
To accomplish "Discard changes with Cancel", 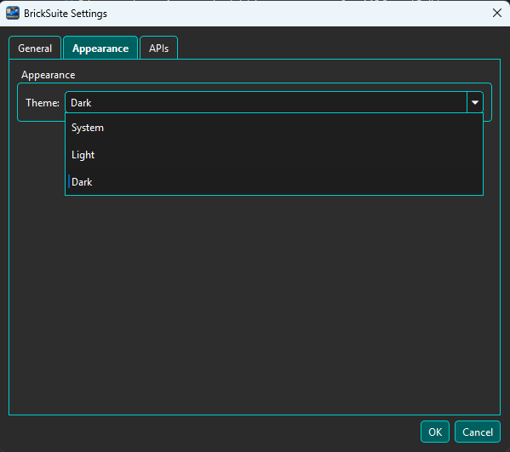I will (x=478, y=432).
